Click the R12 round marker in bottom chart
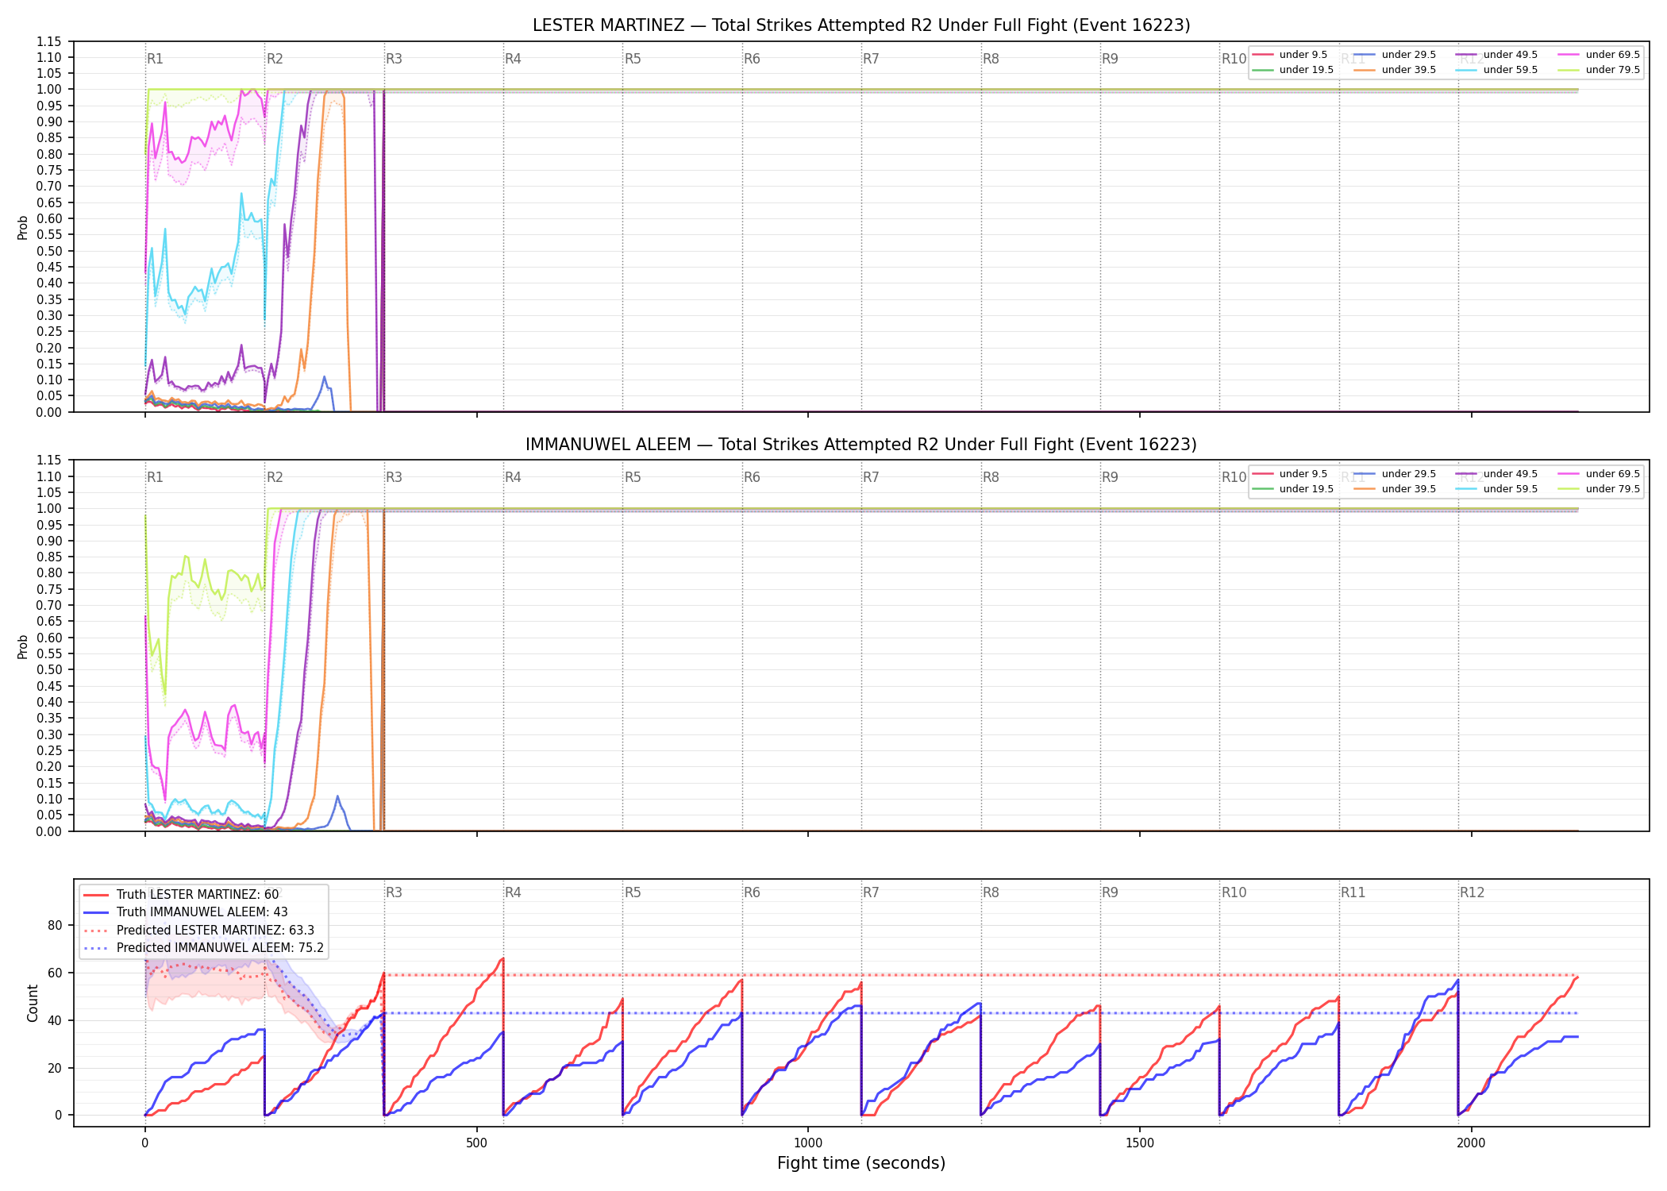The height and width of the screenshot is (1191, 1667). [x=1472, y=892]
